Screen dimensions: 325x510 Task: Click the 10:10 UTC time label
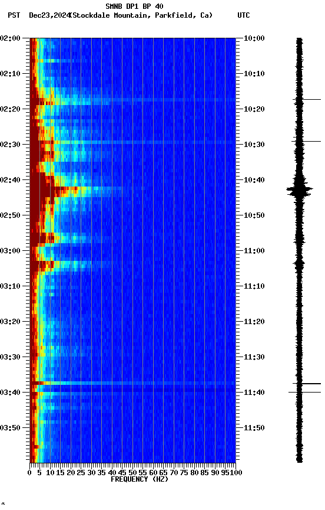click(254, 74)
